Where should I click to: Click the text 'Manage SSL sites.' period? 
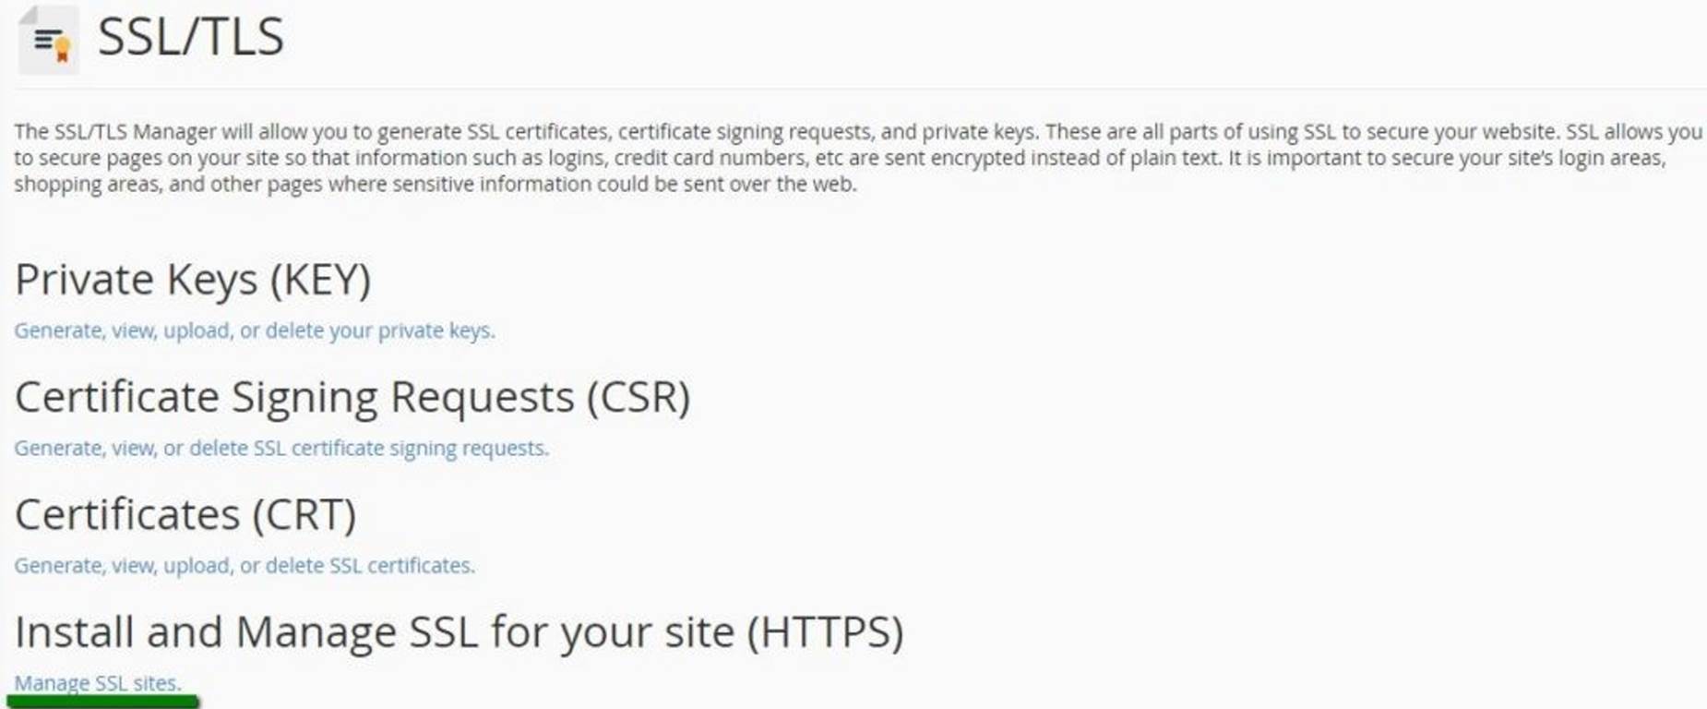(177, 684)
